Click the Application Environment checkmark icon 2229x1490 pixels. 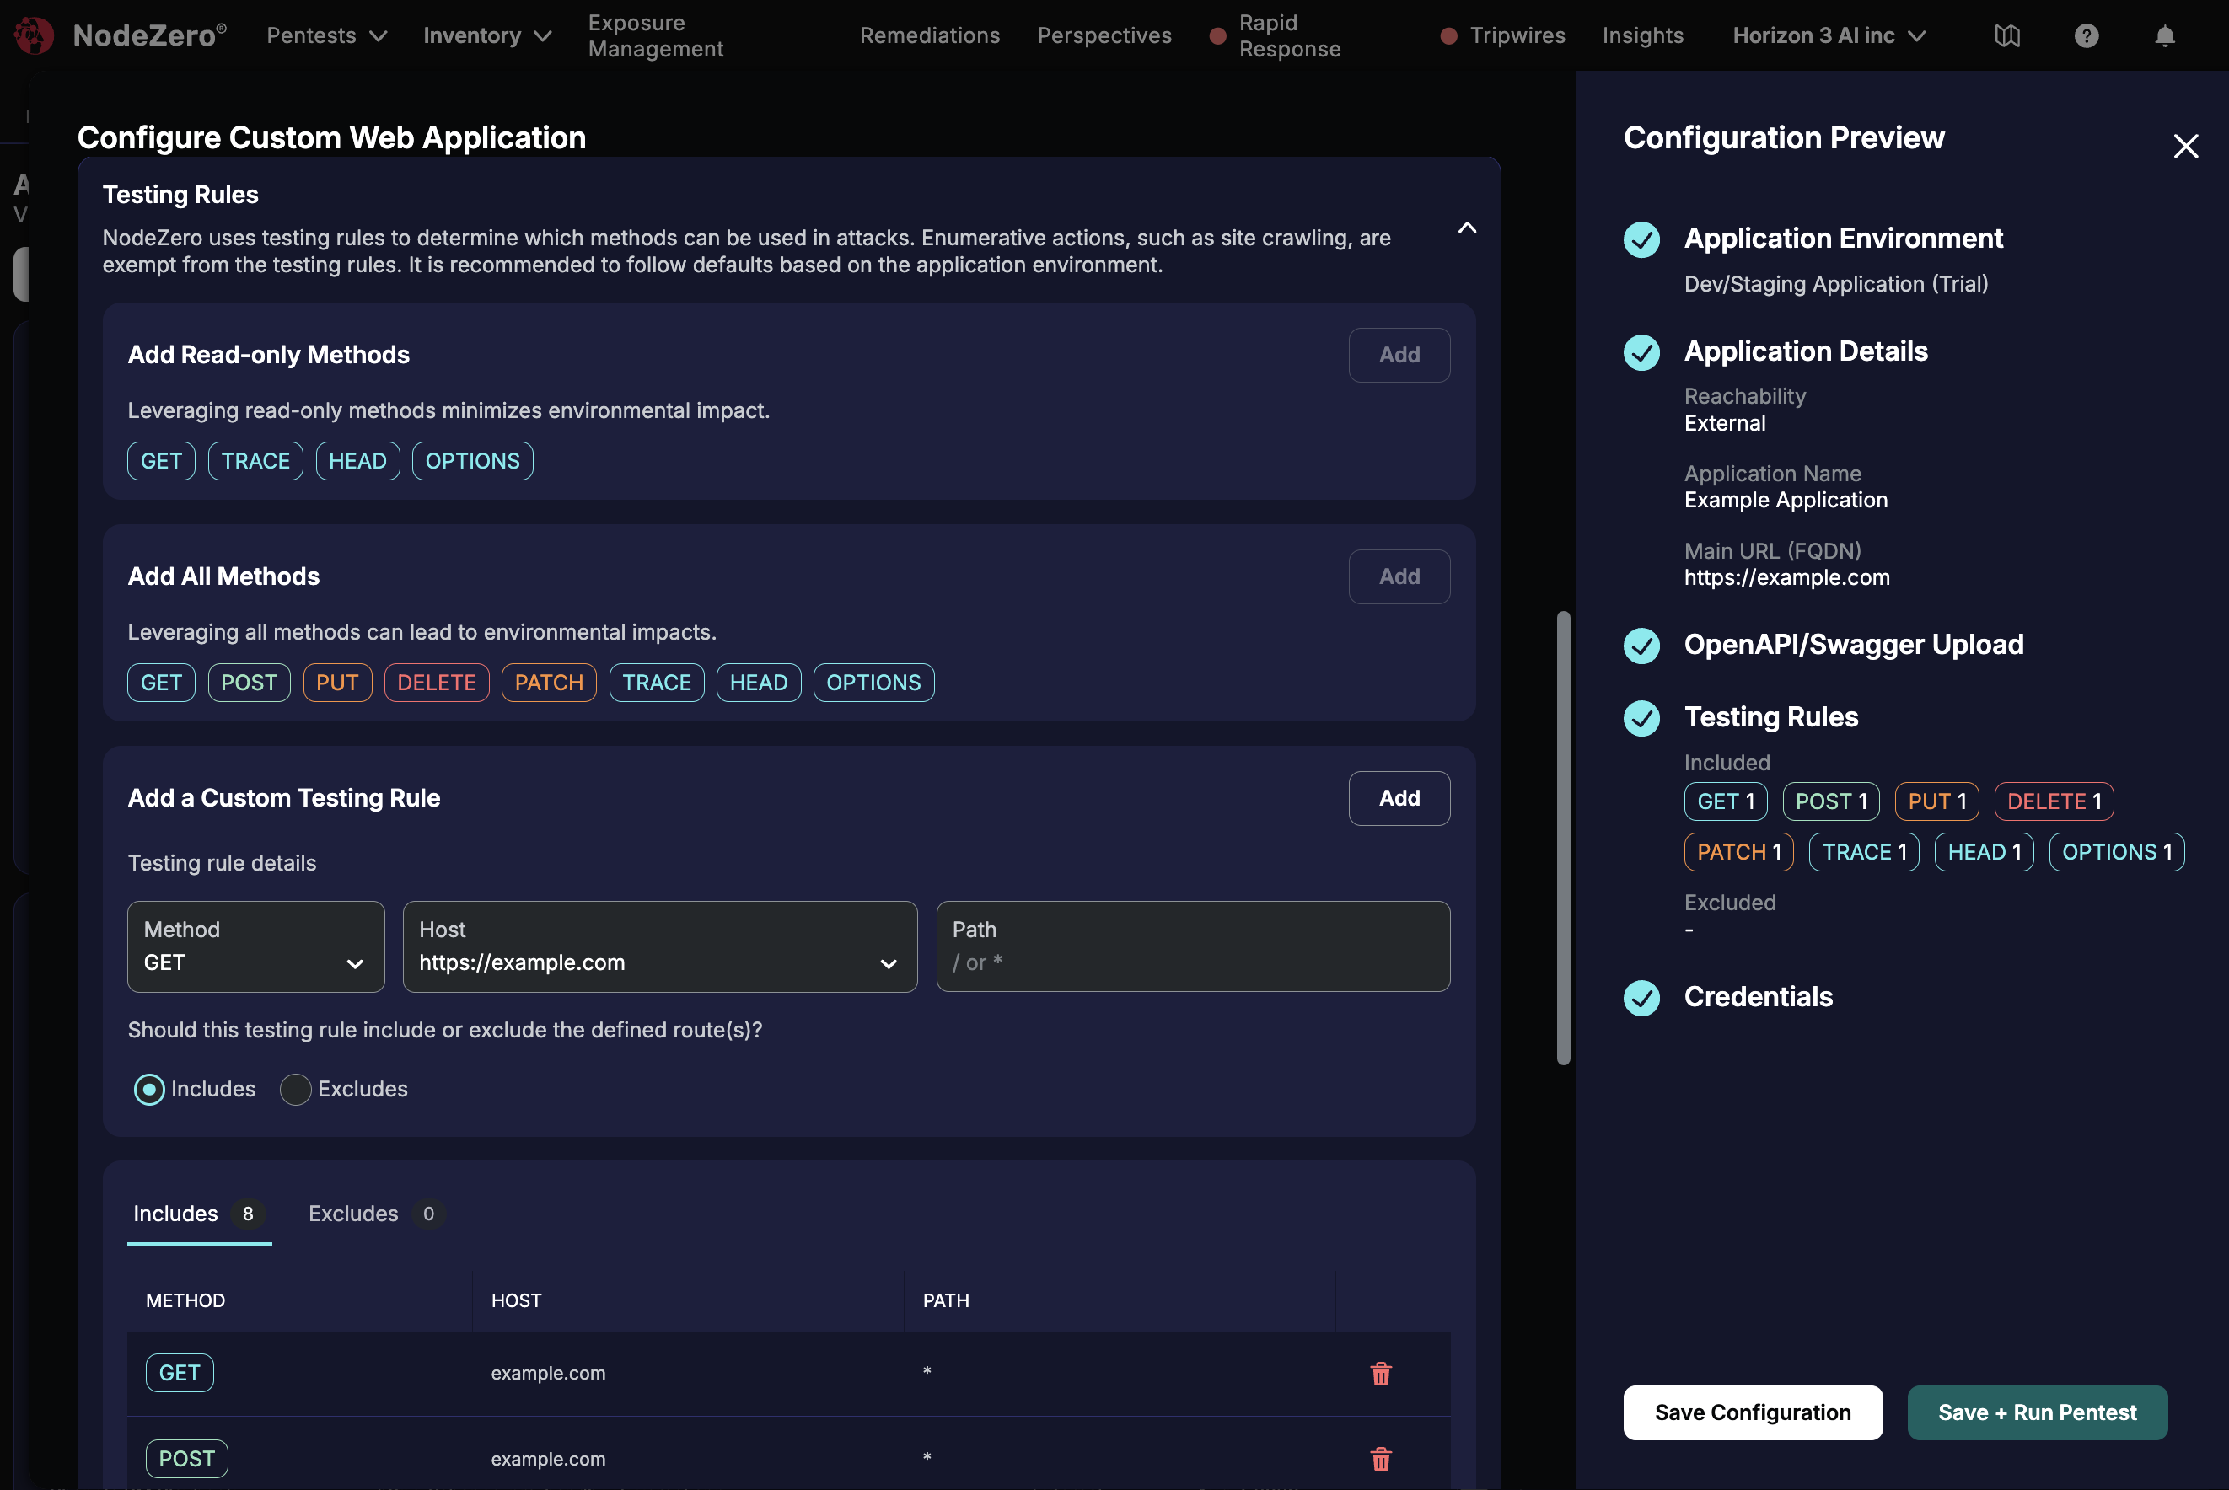point(1641,239)
